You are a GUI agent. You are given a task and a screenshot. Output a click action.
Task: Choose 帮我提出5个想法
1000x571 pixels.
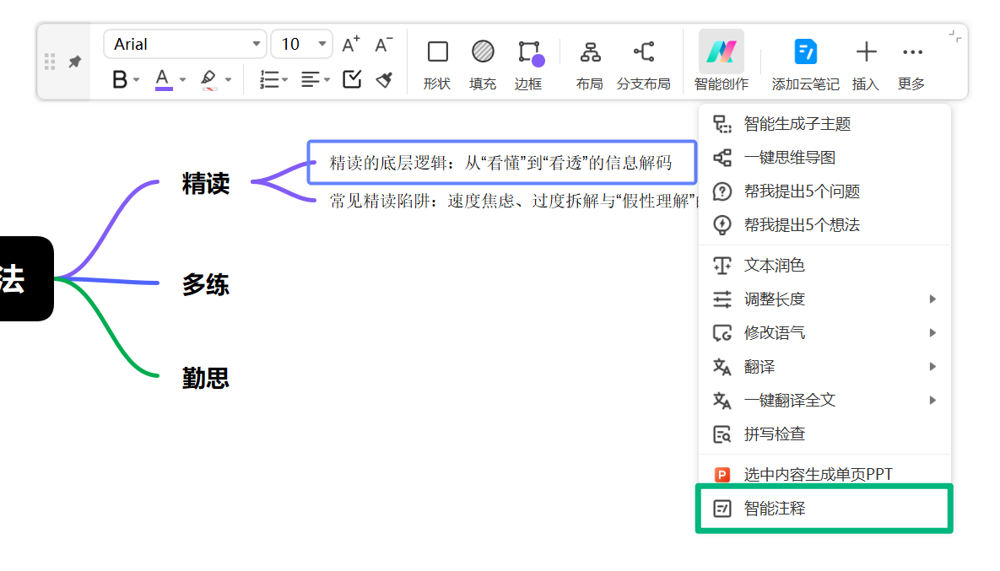point(824,225)
